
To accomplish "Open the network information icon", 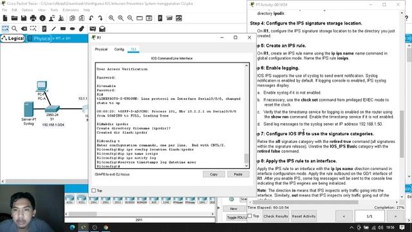I will click(42, 18).
